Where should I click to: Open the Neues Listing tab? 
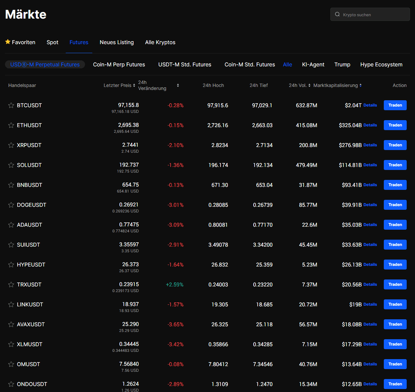point(117,42)
